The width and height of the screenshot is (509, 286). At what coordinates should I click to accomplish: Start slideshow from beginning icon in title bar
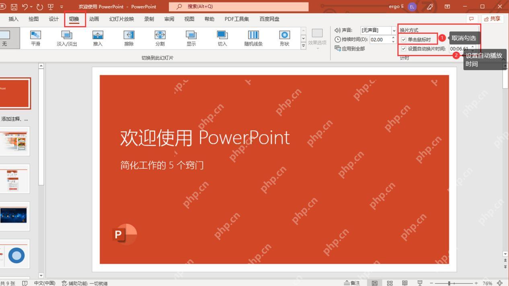51,7
